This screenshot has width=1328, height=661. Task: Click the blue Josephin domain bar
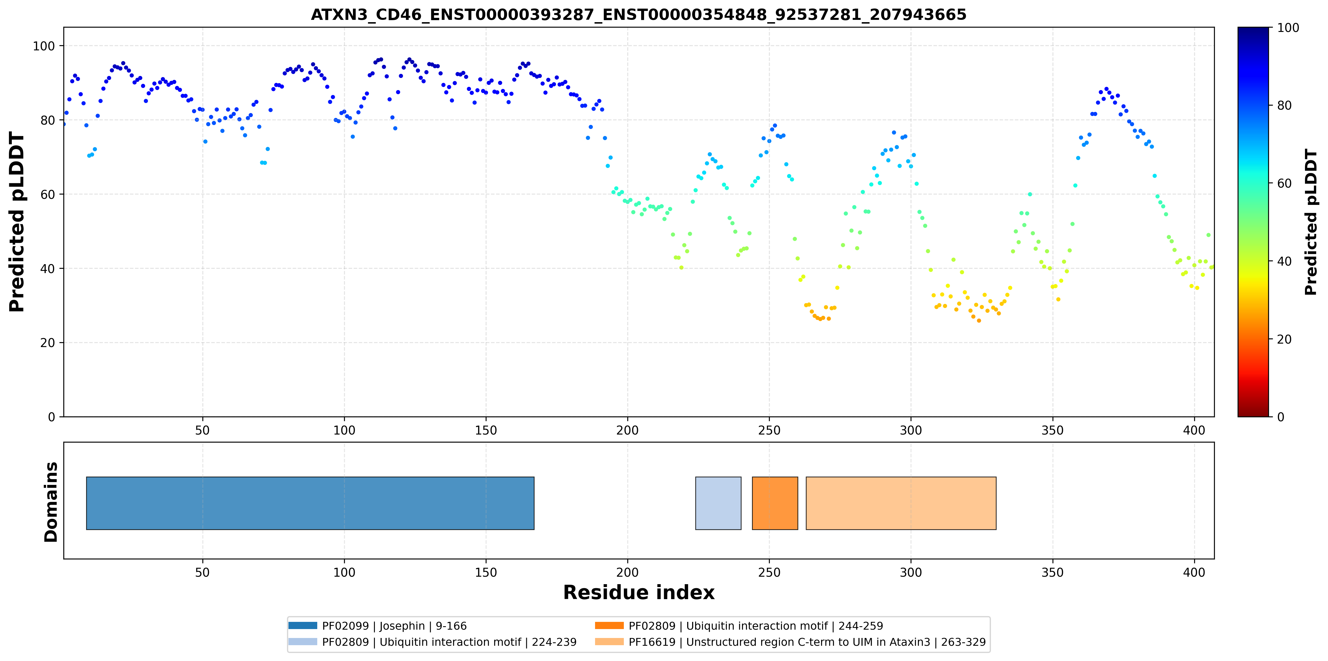pos(310,503)
